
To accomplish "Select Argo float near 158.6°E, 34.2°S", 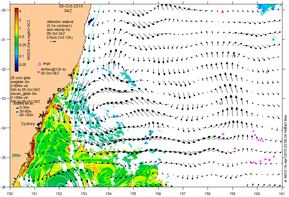I will click(223, 134).
